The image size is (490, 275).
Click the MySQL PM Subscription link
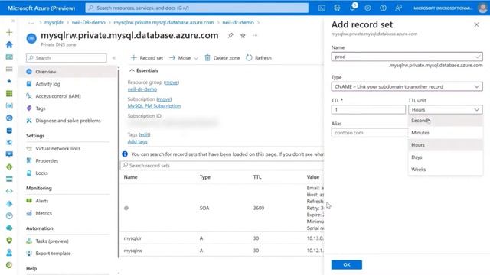[154, 106]
